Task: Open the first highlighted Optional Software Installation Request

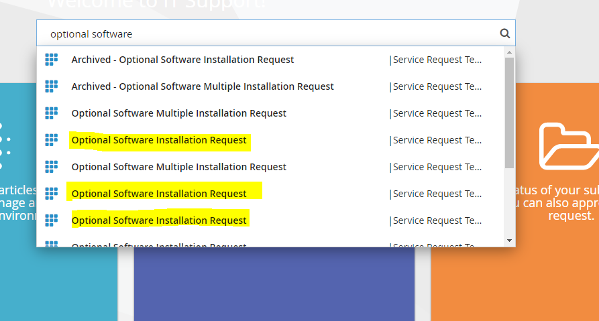Action: click(x=159, y=140)
